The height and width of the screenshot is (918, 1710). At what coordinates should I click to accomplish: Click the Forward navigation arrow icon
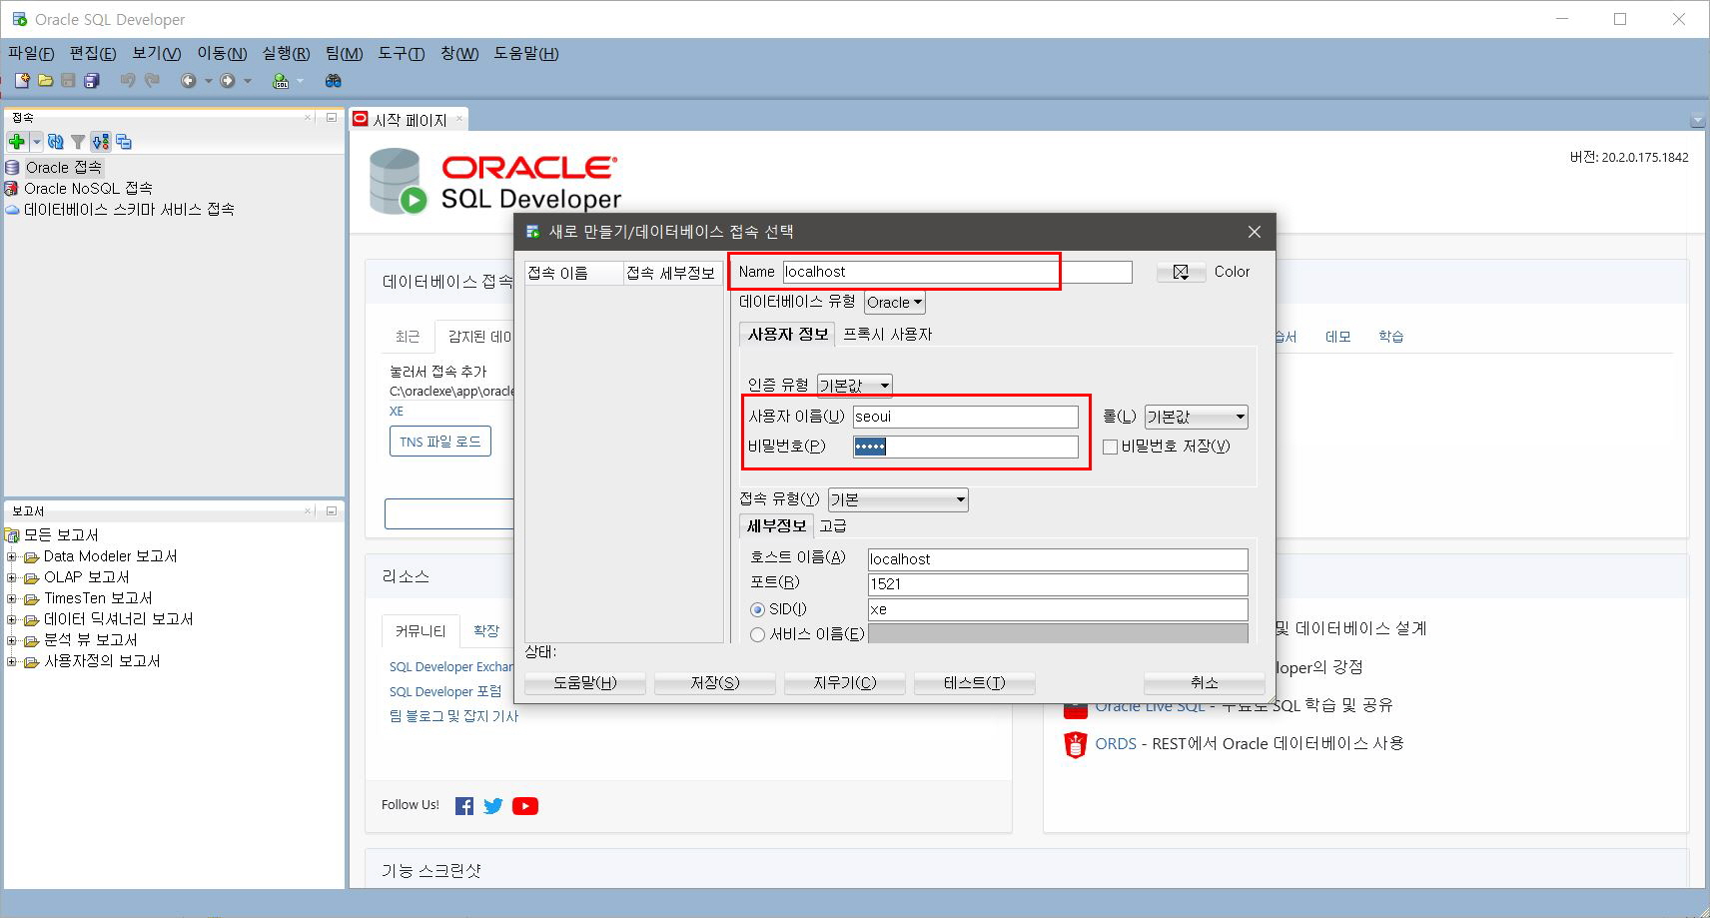pos(228,81)
